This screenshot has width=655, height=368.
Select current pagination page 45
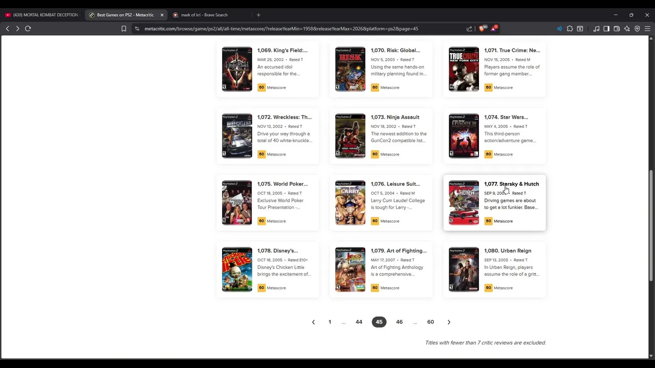click(379, 322)
